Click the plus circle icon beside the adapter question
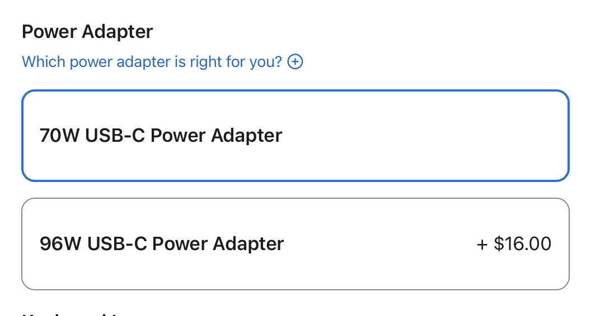 295,61
